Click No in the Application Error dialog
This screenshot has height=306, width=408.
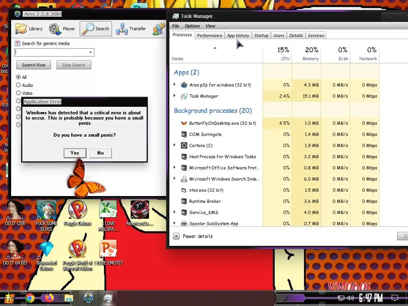[100, 153]
